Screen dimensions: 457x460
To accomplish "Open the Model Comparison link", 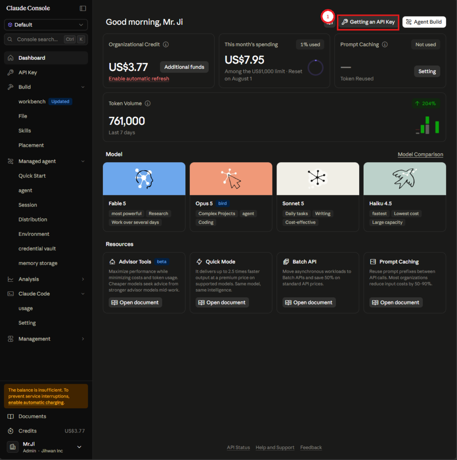I will [420, 155].
